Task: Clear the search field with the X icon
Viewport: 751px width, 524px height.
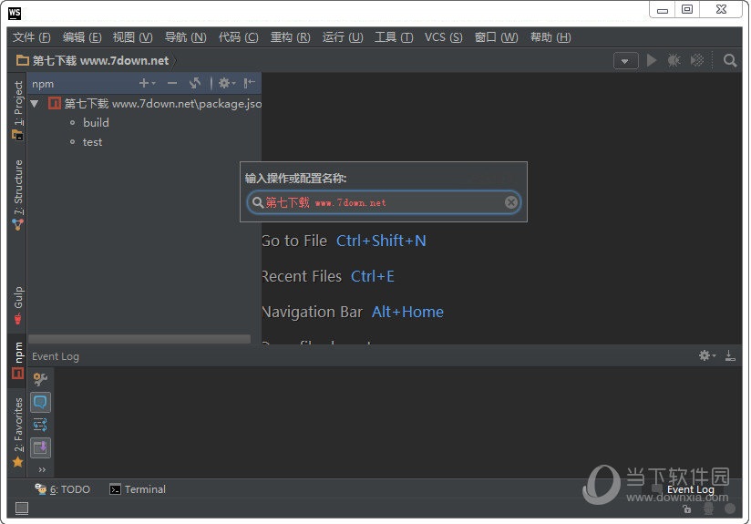Action: (511, 202)
